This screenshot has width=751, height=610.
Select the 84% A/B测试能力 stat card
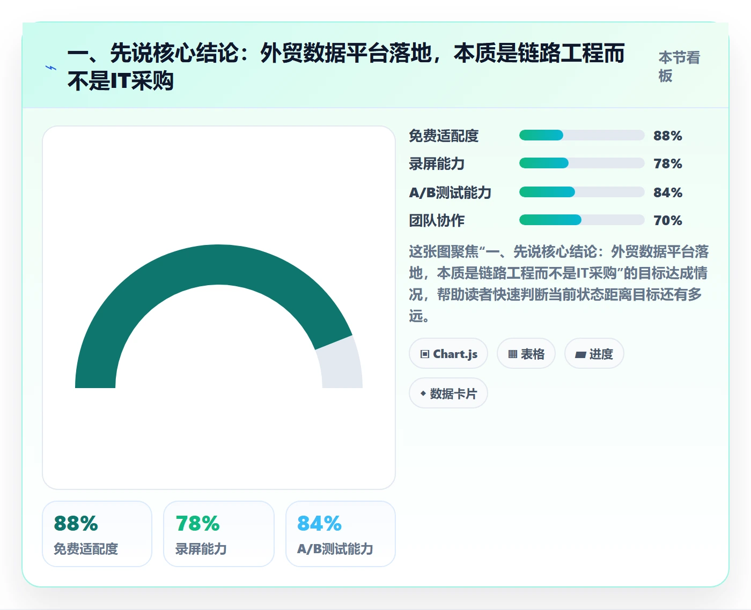click(341, 534)
